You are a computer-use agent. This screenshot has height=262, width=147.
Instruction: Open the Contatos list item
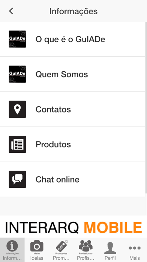point(73,110)
